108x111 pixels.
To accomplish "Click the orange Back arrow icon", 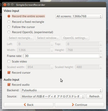I will [x=25, y=105].
